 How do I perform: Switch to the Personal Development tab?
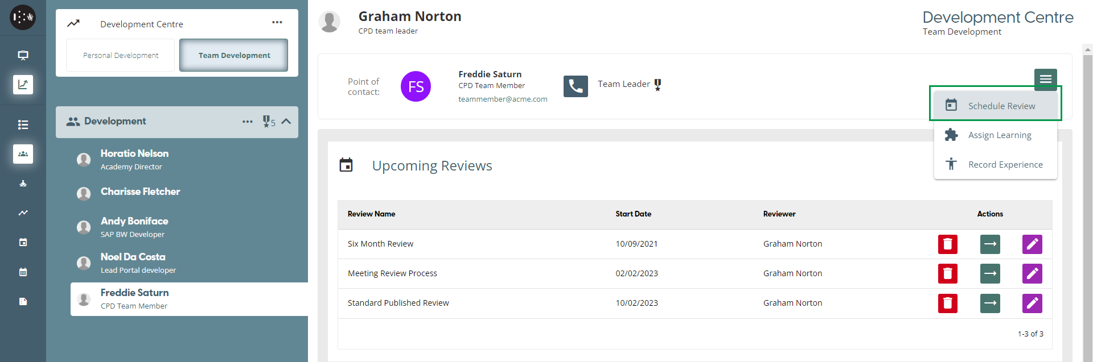pos(121,56)
